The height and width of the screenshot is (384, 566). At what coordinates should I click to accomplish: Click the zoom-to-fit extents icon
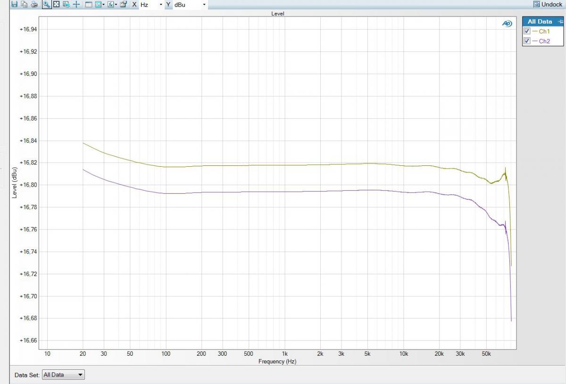(x=56, y=4)
